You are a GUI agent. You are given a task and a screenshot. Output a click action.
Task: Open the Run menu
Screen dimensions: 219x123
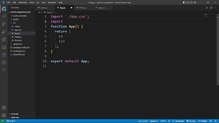(43, 2)
